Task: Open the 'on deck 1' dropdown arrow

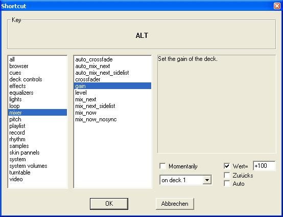Action: click(x=207, y=180)
